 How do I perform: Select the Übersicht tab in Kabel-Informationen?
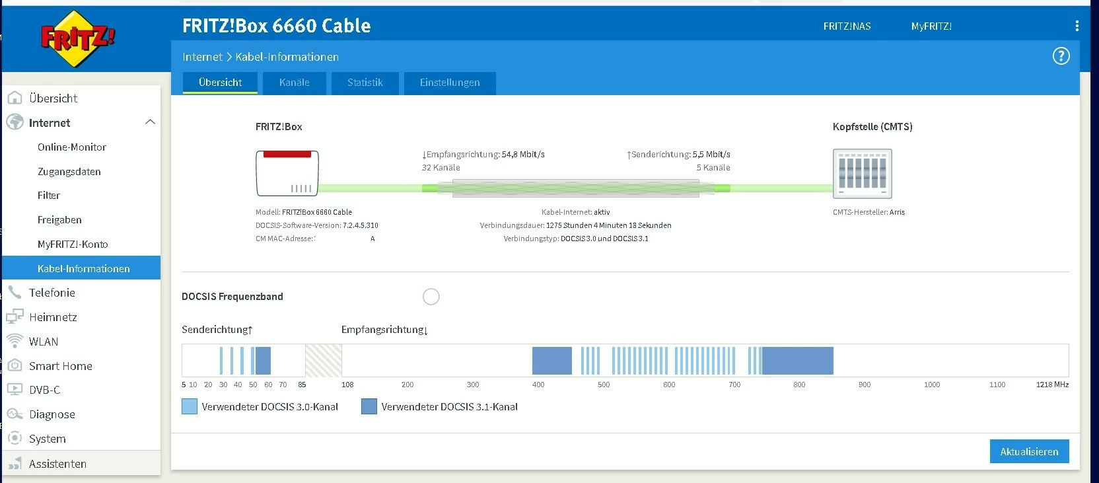click(x=220, y=83)
